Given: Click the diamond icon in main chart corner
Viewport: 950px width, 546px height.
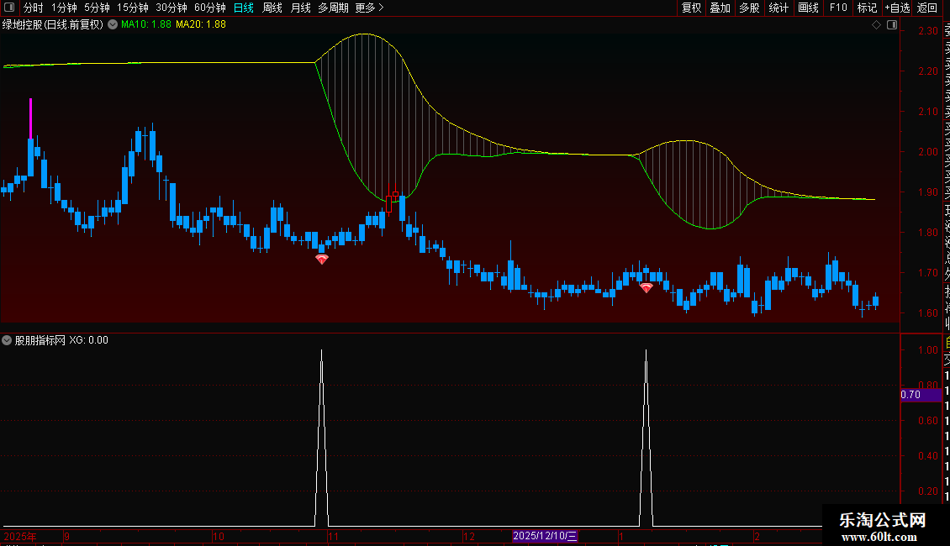Looking at the screenshot, I should click(876, 25).
